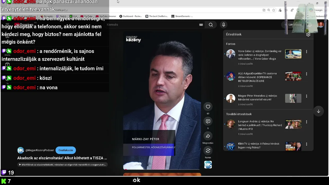Open 'Dashboard - Restre...' bookmark
This screenshot has width=329, height=185.
pyautogui.click(x=131, y=16)
